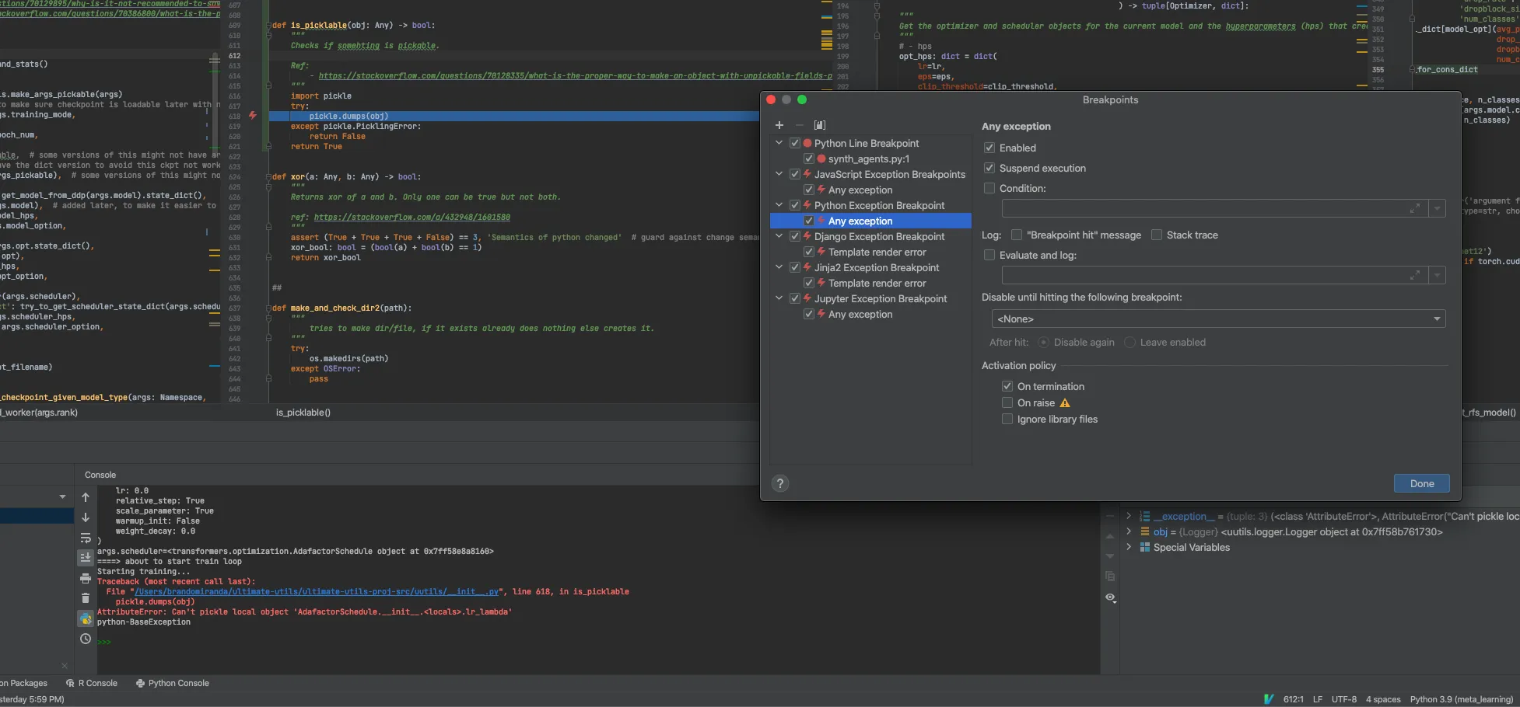Click the add breakpoint plus icon
1520x707 pixels.
[x=779, y=125]
